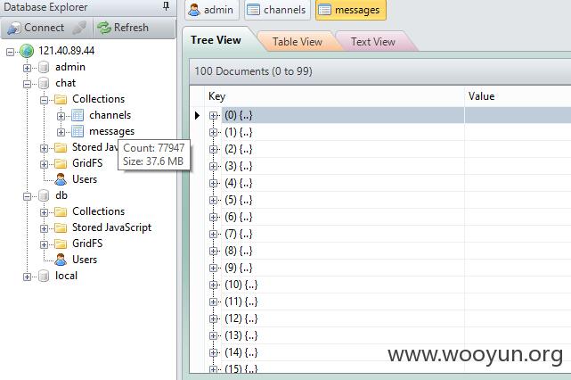
Task: Expand the local database node
Action: pyautogui.click(x=27, y=277)
